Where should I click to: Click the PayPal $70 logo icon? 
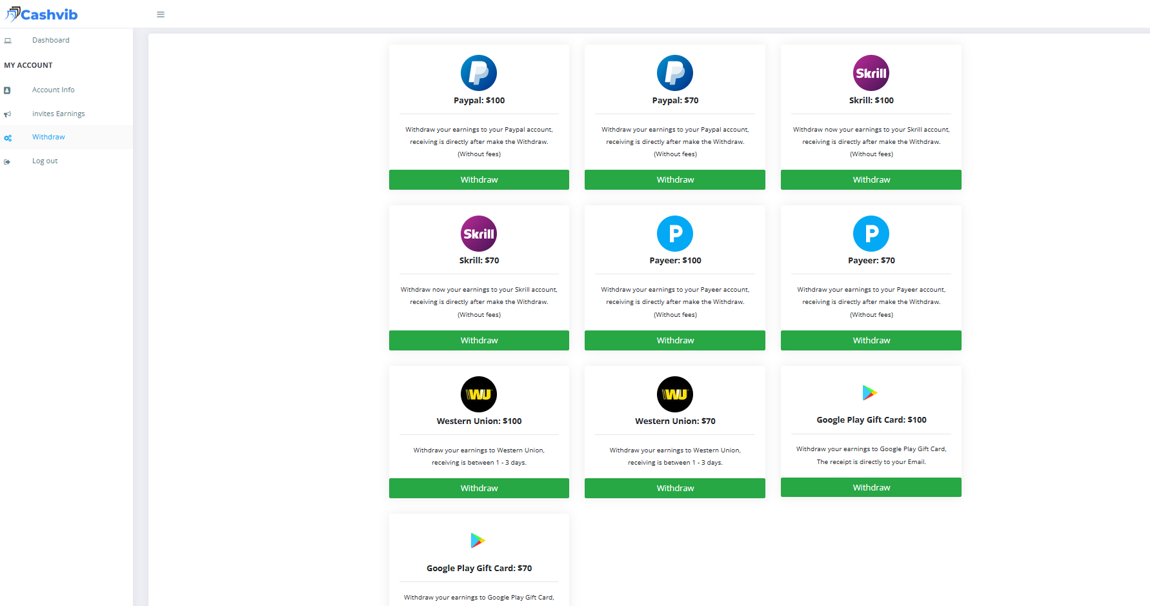pos(674,73)
